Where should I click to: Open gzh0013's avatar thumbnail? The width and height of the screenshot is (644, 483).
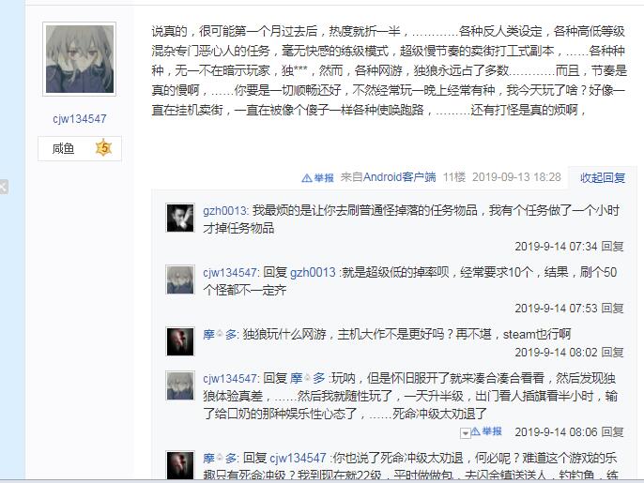point(180,218)
